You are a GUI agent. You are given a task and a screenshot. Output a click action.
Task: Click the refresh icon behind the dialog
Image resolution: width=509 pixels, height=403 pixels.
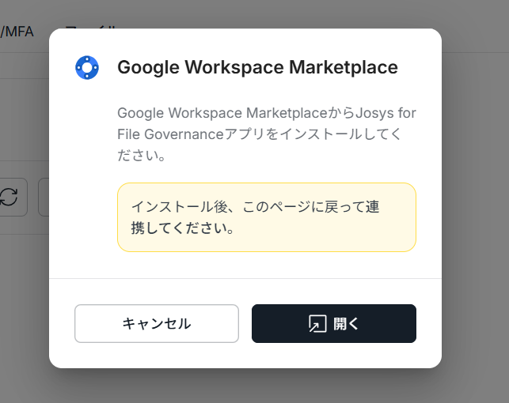coord(9,197)
